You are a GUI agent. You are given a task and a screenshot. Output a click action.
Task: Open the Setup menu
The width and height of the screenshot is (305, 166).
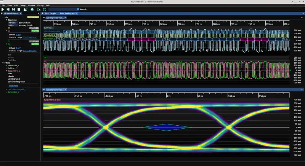click(23, 5)
